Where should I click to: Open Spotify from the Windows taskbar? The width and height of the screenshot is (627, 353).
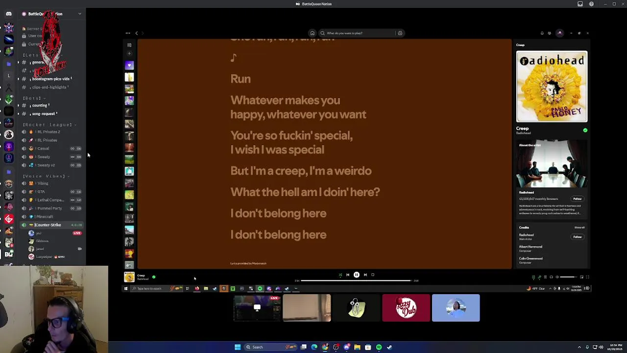[379, 347]
